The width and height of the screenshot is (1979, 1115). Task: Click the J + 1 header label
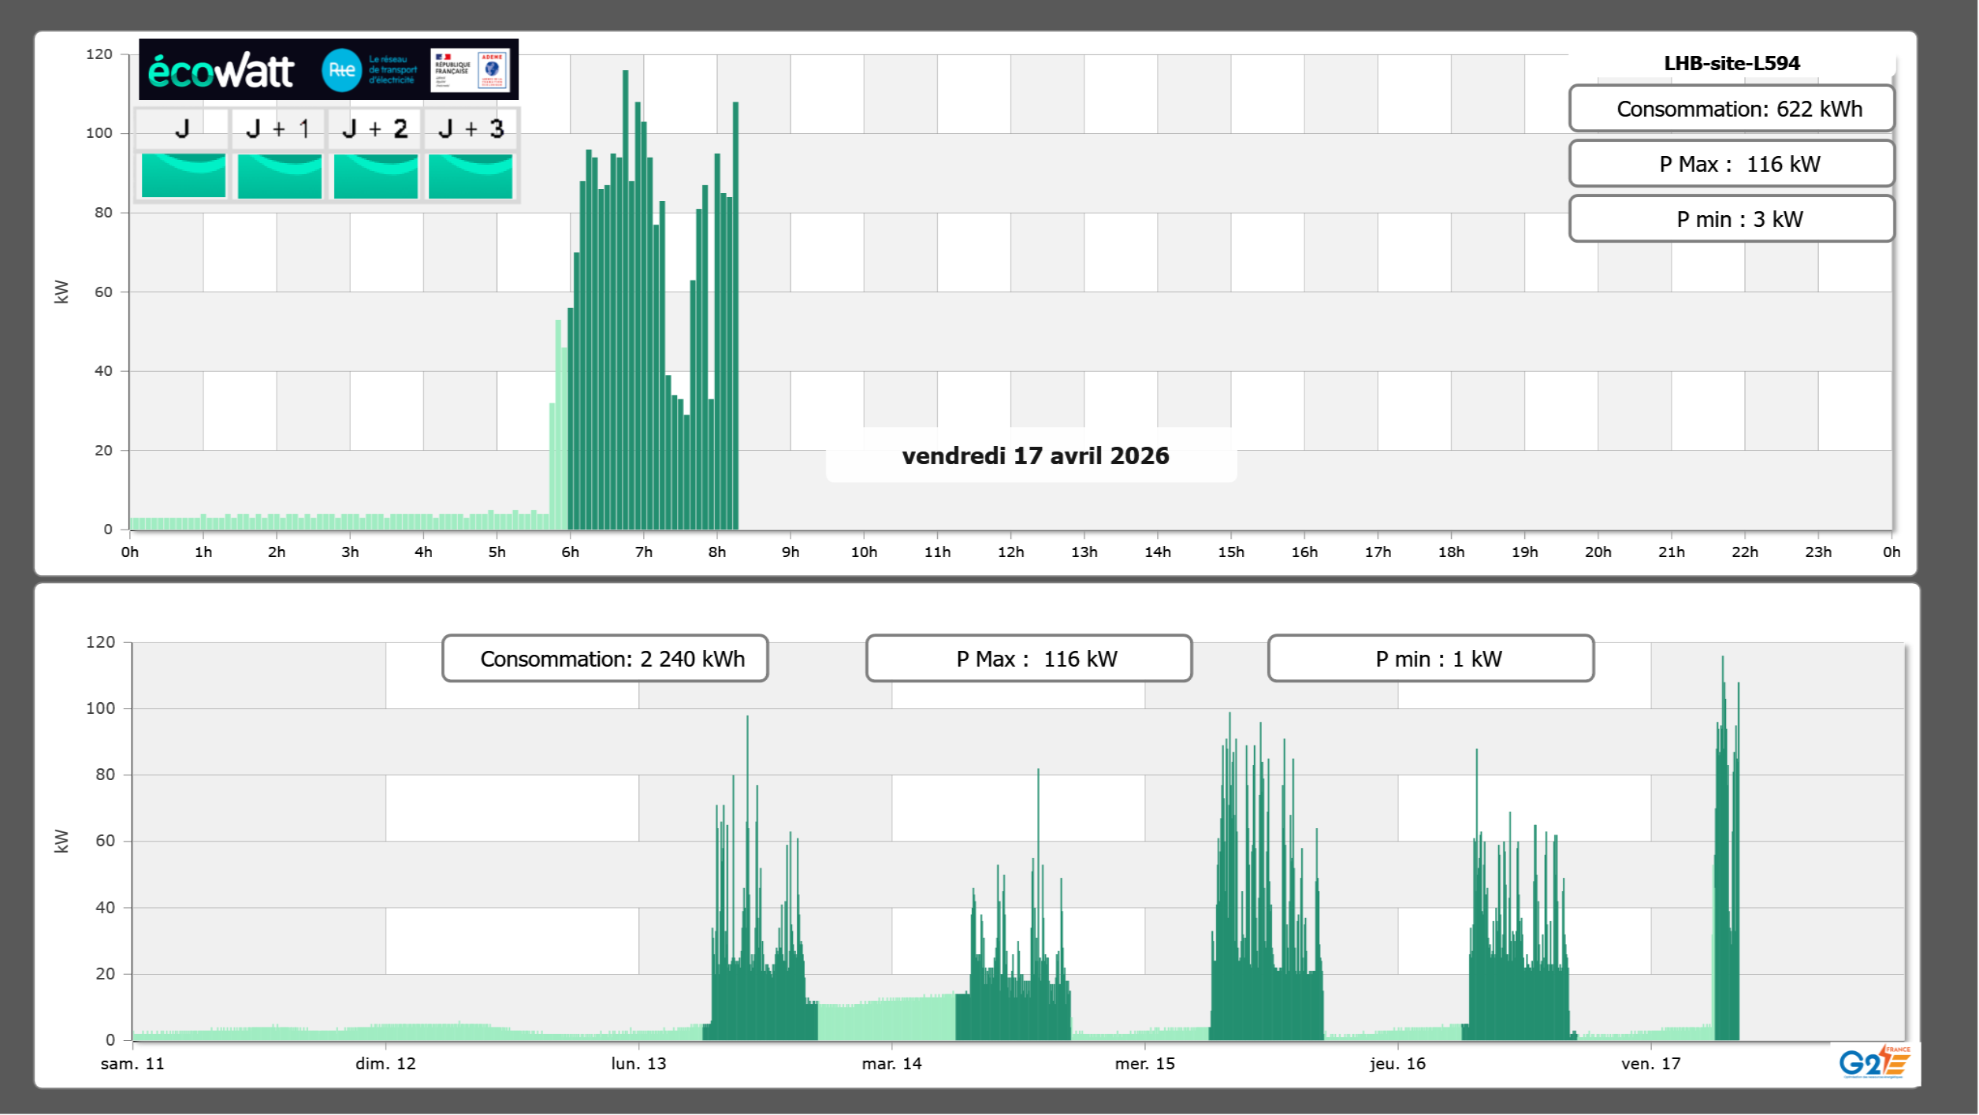278,128
